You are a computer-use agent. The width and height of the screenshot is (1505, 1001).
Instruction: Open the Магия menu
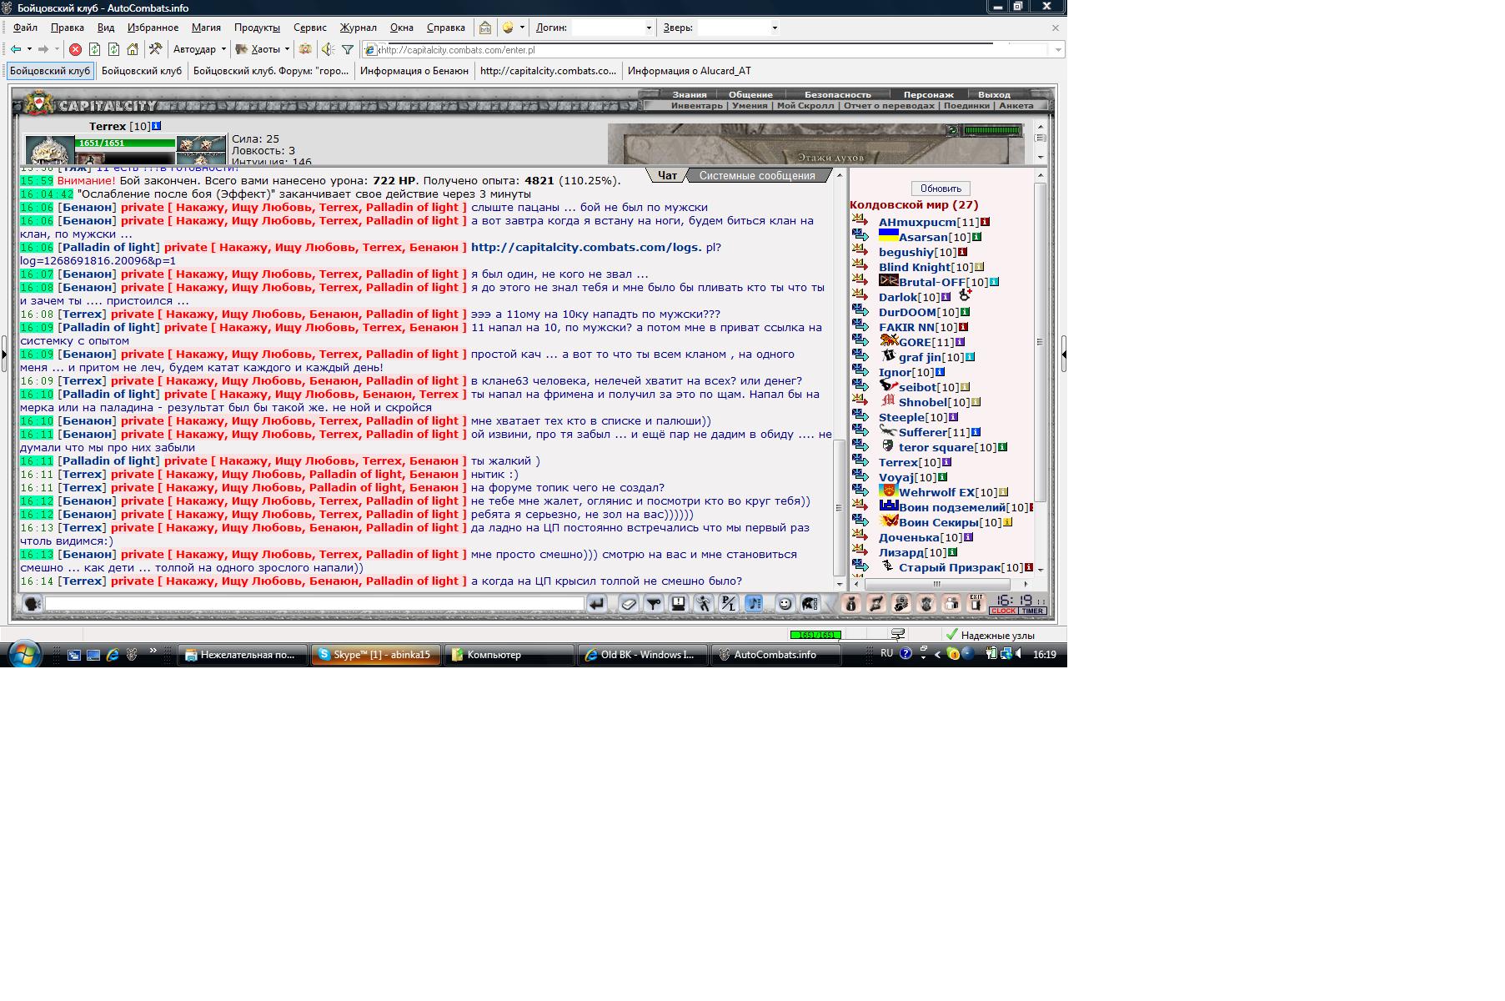coord(206,28)
